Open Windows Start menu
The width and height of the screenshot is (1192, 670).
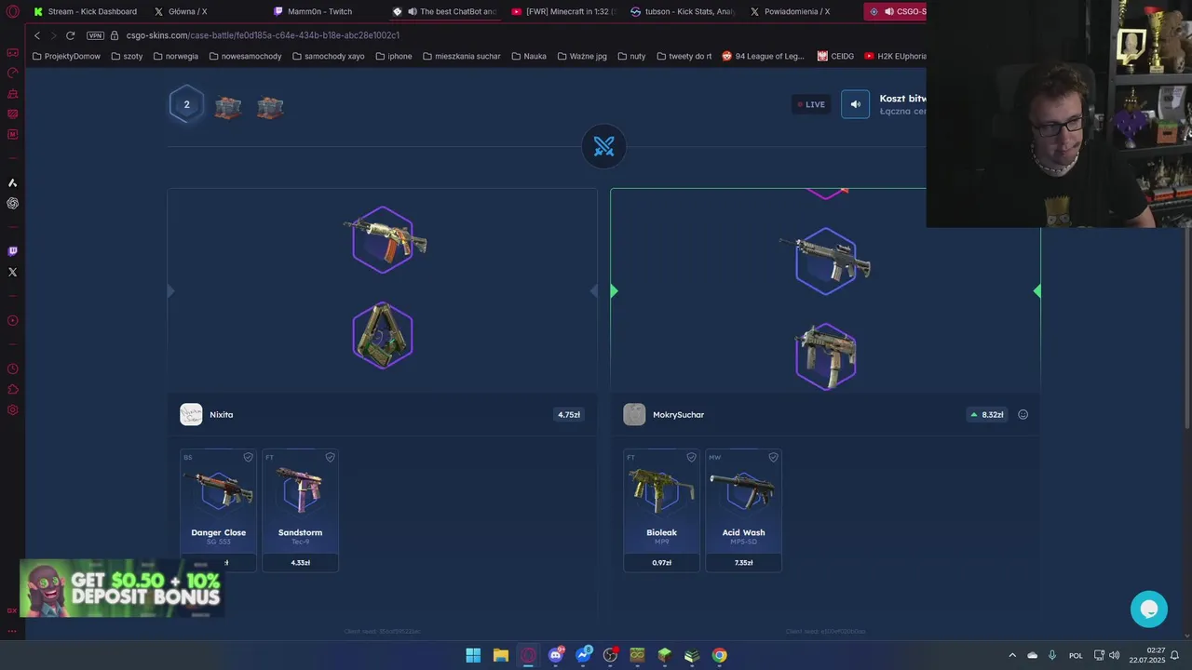pyautogui.click(x=473, y=655)
